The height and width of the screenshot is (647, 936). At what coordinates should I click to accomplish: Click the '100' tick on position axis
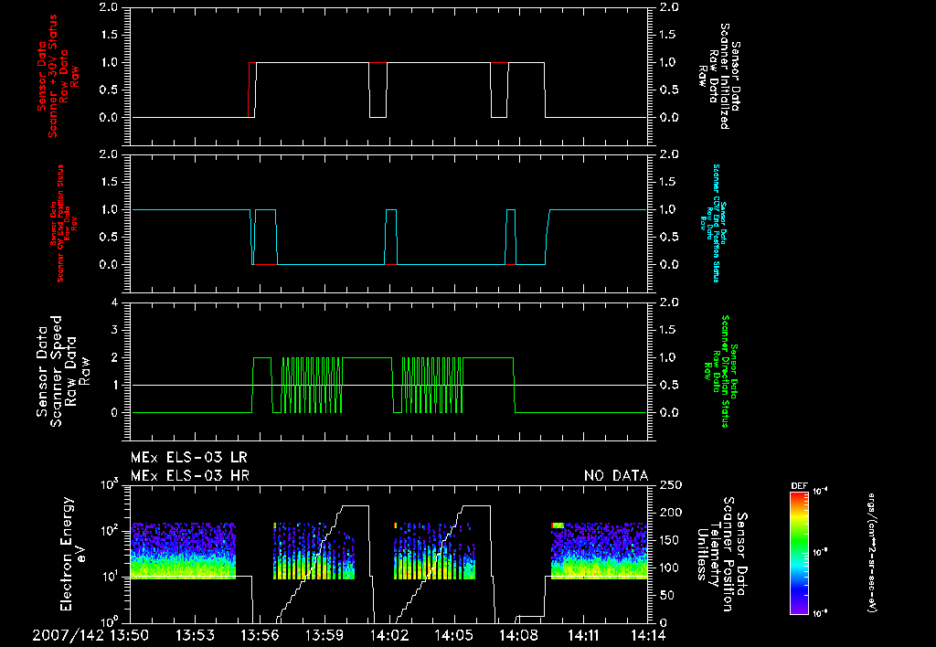pos(670,567)
